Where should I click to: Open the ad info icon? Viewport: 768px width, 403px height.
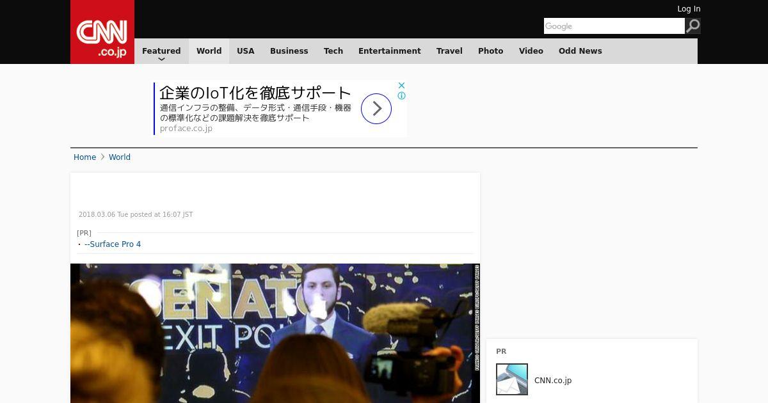(401, 96)
